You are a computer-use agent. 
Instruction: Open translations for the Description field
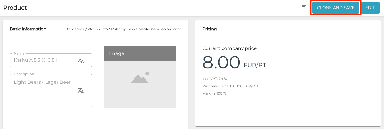click(x=81, y=91)
